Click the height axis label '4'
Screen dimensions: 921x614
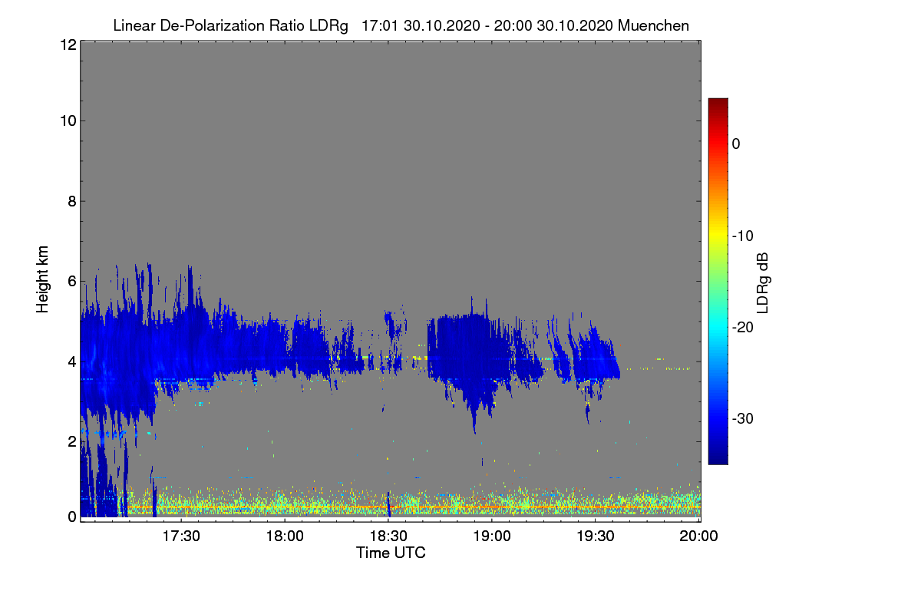71,361
